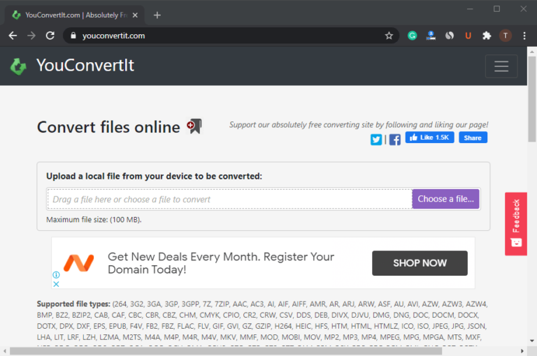Open a new browser tab
The image size is (537, 356).
[x=157, y=15]
